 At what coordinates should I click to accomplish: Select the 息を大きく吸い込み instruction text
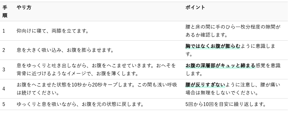[65, 50]
